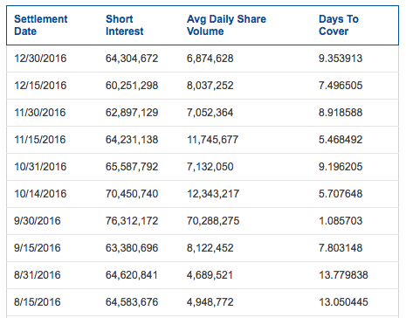Select days to cover value 9.353913
406x318 pixels.
341,59
